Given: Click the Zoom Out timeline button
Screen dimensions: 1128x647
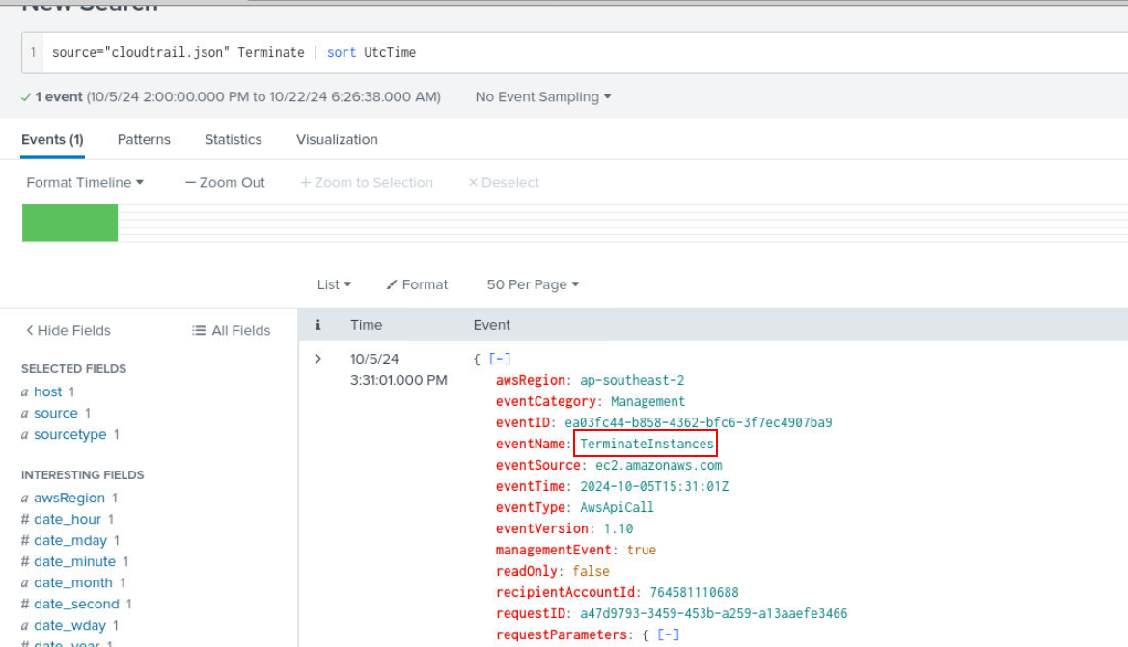Looking at the screenshot, I should pyautogui.click(x=225, y=182).
